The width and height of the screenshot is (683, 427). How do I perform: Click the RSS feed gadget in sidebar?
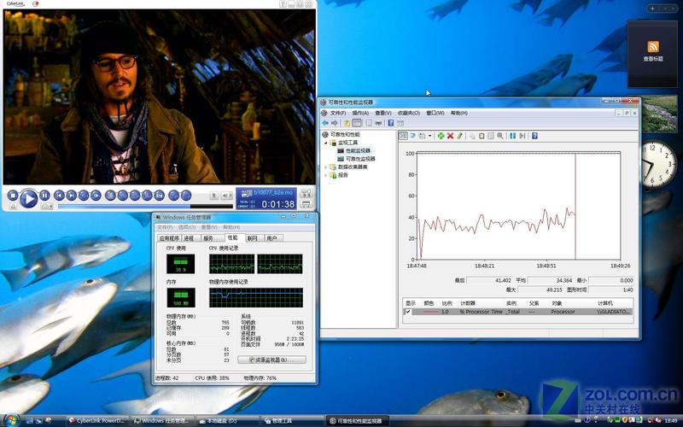[x=652, y=52]
